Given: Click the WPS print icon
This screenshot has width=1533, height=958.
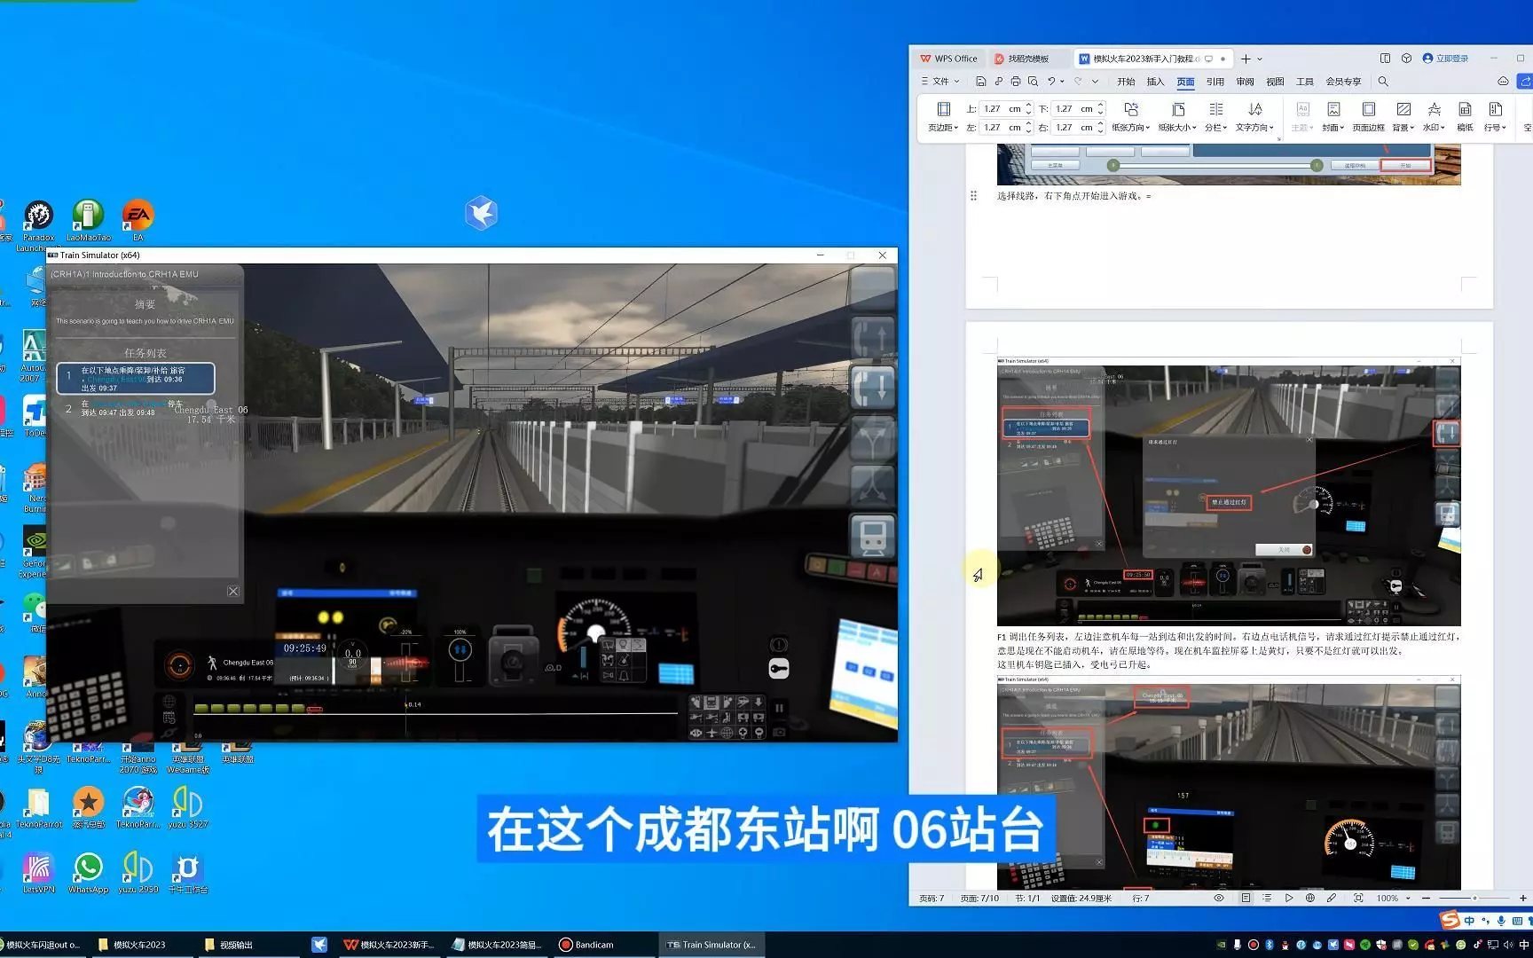Looking at the screenshot, I should 1016,82.
